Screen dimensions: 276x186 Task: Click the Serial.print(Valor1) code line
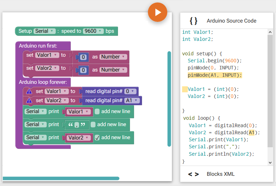point(218,139)
